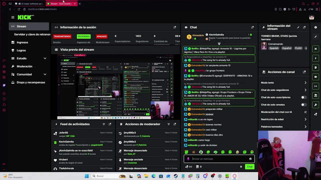Click the FIJAS tag in stream info
The image size is (321, 180).
click(298, 48)
